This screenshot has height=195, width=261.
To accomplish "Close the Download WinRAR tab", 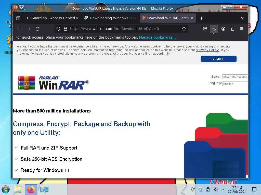I will (x=192, y=18).
